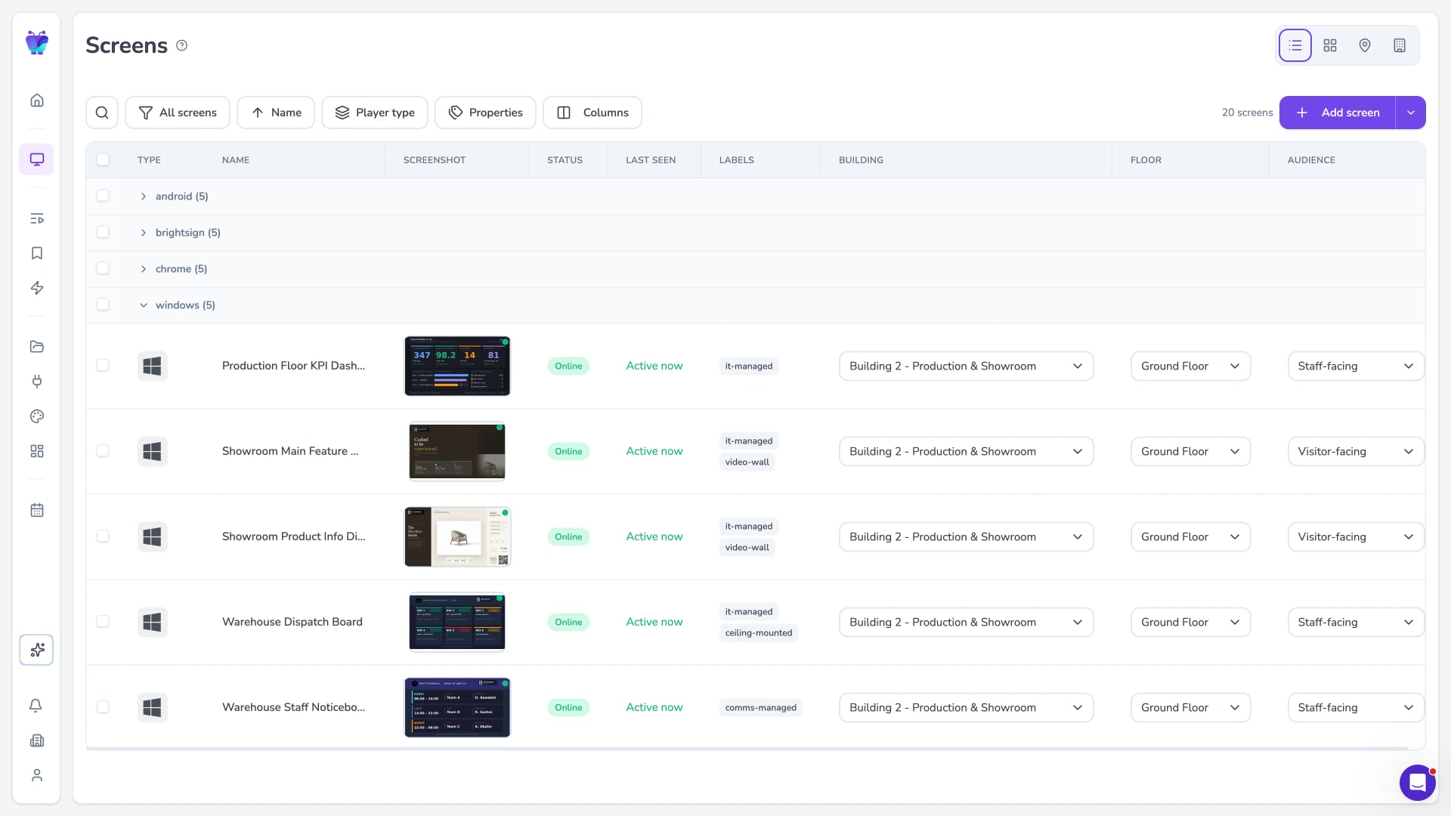
Task: Open the All screens filter
Action: click(x=178, y=113)
